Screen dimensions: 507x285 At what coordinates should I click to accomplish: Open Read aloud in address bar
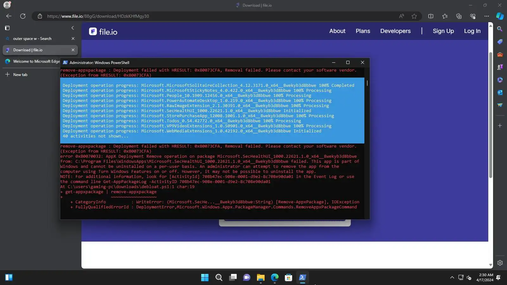401,16
